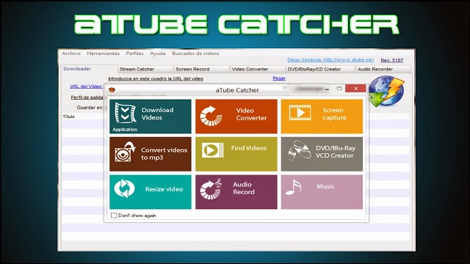
Task: Click the Audio Record icon
Action: [x=211, y=189]
